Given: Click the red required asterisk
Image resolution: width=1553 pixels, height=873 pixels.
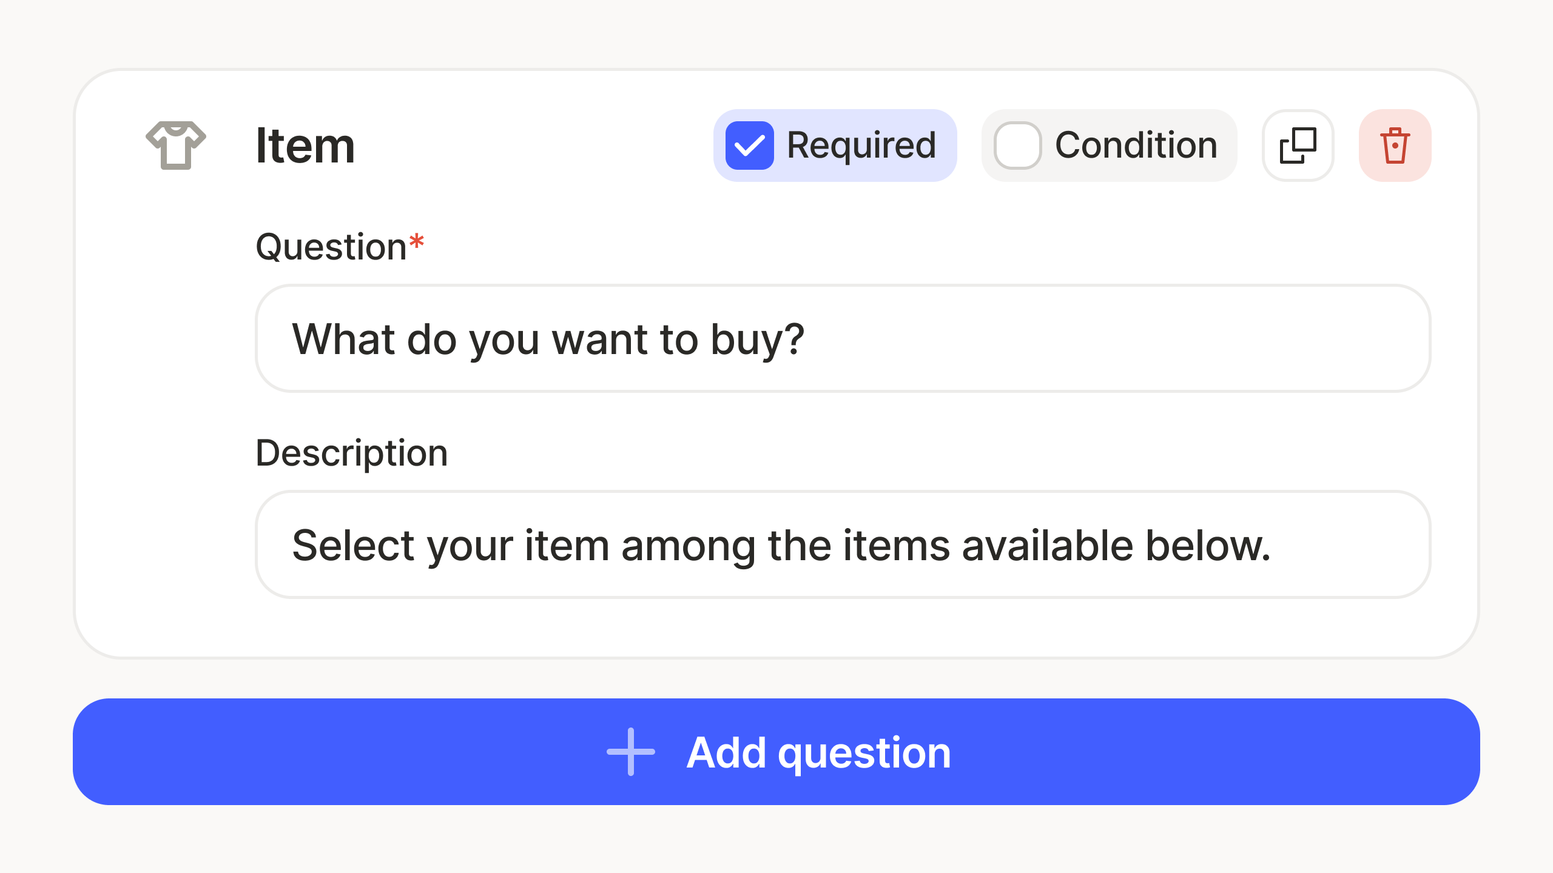Looking at the screenshot, I should coord(417,242).
